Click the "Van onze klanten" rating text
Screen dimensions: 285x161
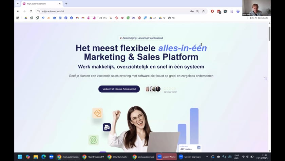coord(170,92)
